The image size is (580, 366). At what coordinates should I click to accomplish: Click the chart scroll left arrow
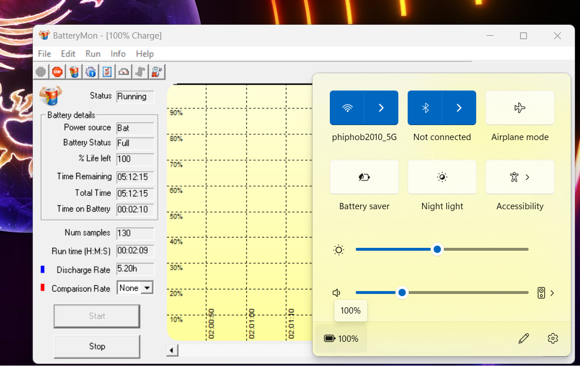click(x=172, y=350)
